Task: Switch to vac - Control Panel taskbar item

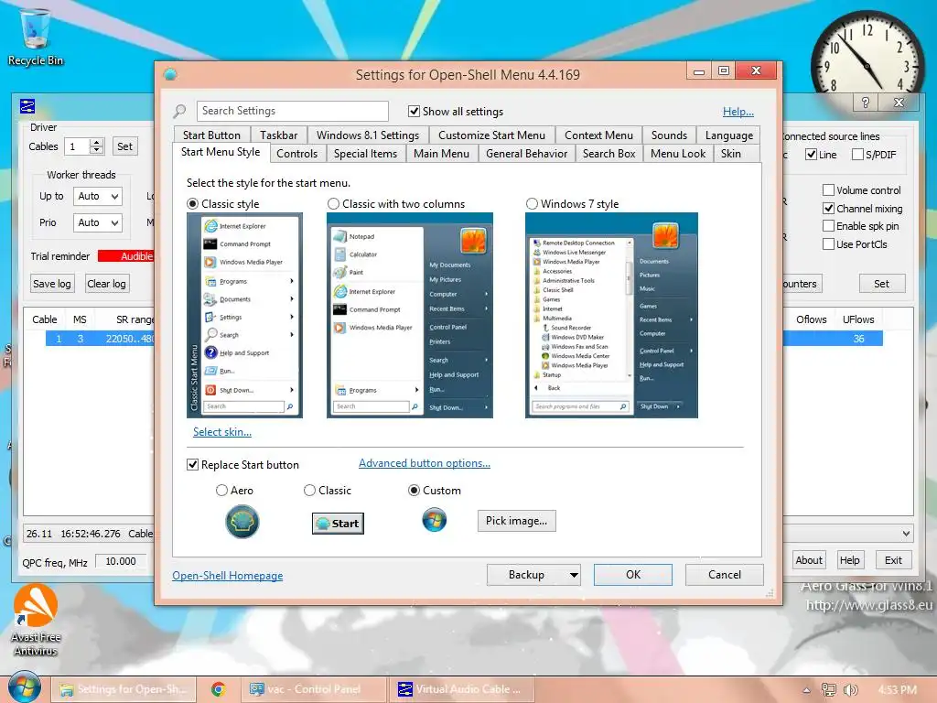Action: (x=312, y=689)
